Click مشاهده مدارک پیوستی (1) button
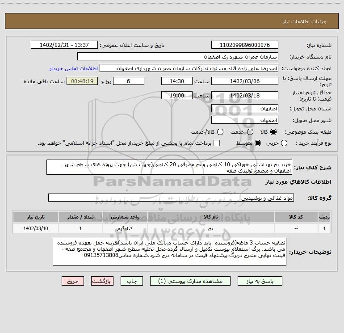344x333 pixels. coord(190,281)
